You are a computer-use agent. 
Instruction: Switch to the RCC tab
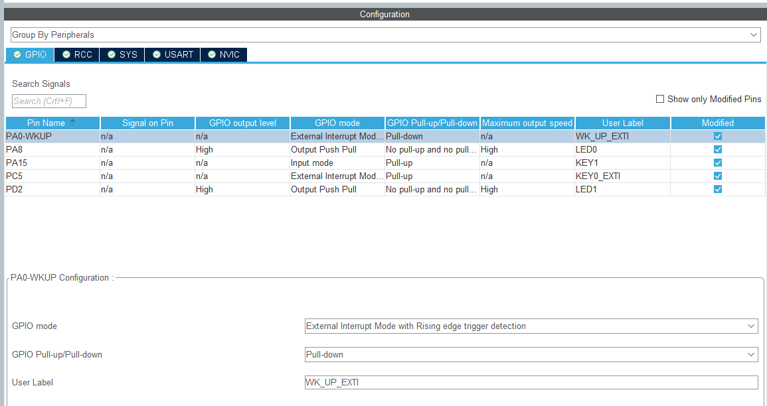(77, 54)
